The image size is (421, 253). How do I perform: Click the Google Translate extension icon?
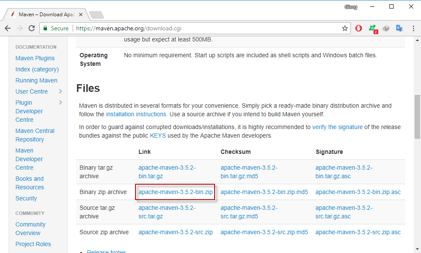pos(399,28)
